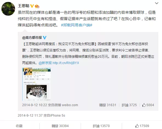Click 收藏 to favorite this post
This screenshot has width=162, height=129.
(19, 126)
